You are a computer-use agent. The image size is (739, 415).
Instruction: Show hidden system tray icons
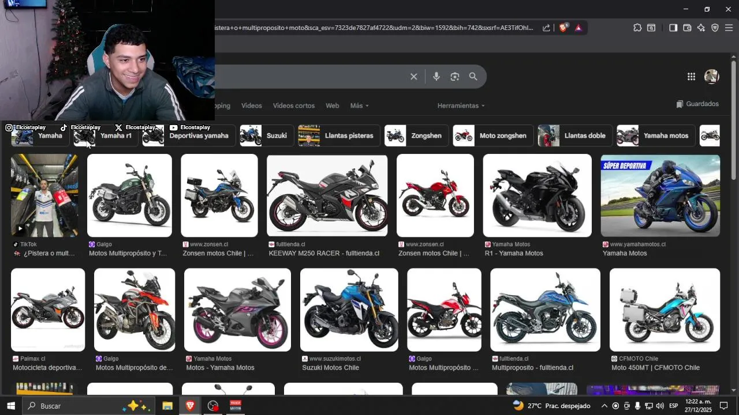[604, 406]
